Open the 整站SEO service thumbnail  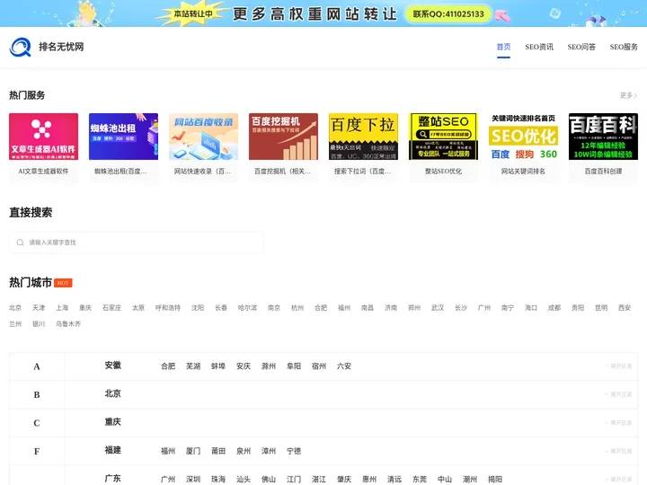[x=443, y=137]
